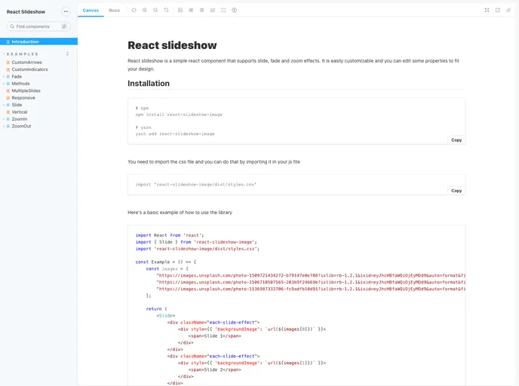Click "Here's a basic example" paragraph

click(x=180, y=213)
